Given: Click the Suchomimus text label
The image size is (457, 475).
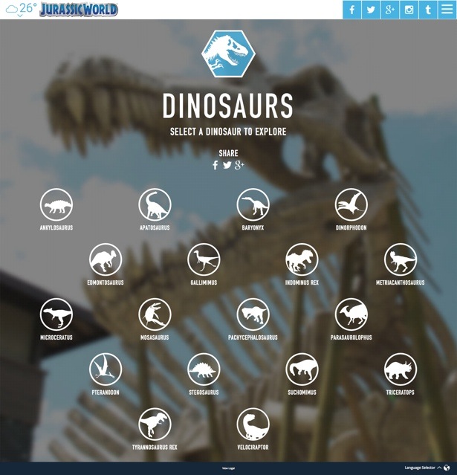Looking at the screenshot, I should [302, 392].
